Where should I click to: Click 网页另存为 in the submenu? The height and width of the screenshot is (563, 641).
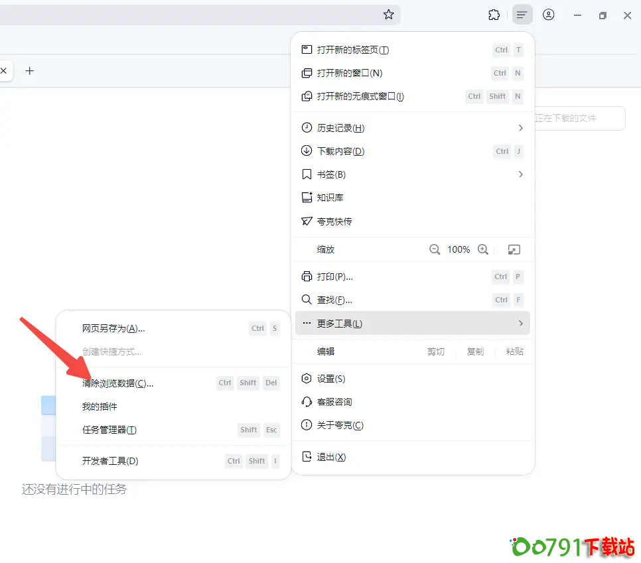[x=113, y=328]
